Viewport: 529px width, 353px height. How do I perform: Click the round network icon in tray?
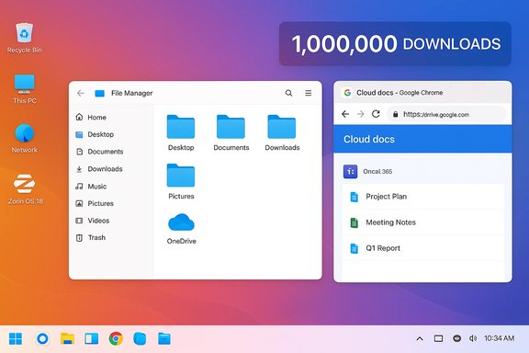(456, 338)
